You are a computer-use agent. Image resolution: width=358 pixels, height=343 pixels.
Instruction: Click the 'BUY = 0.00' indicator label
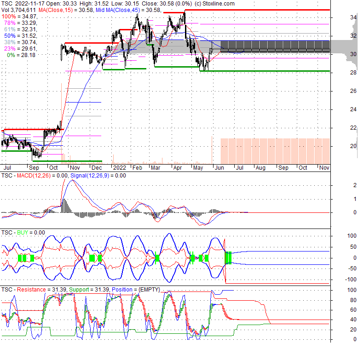click(x=31, y=232)
